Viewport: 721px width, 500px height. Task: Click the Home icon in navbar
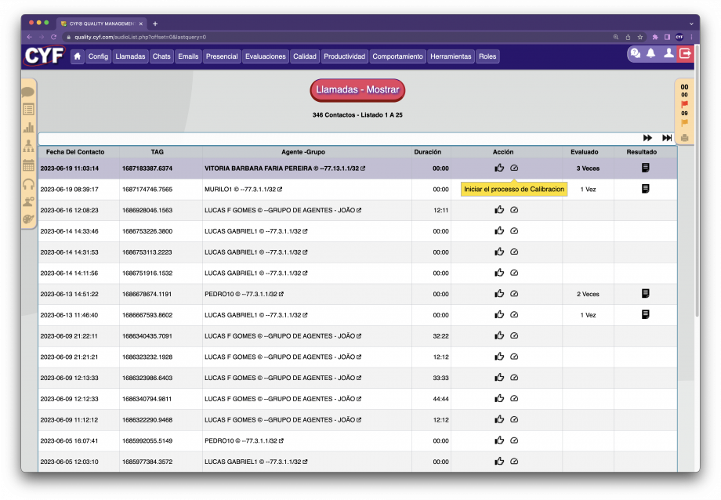coord(78,56)
